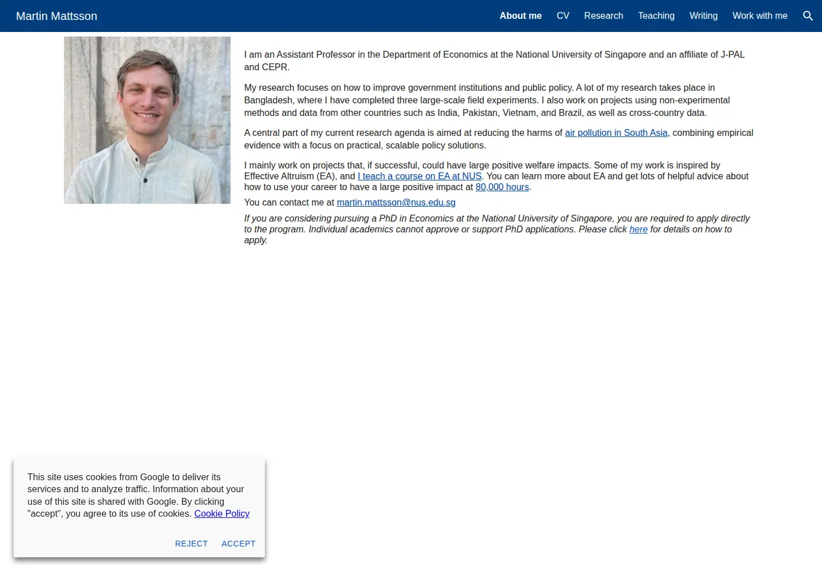
Task: Click the profile photo of Martin
Action: (x=147, y=120)
